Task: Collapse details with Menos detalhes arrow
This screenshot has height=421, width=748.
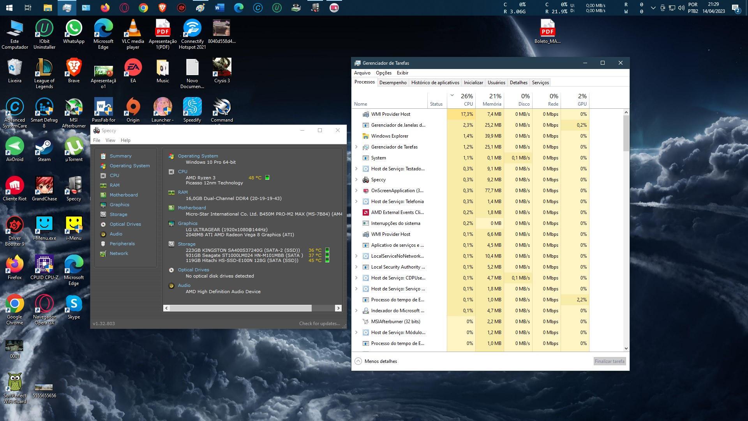Action: (358, 361)
